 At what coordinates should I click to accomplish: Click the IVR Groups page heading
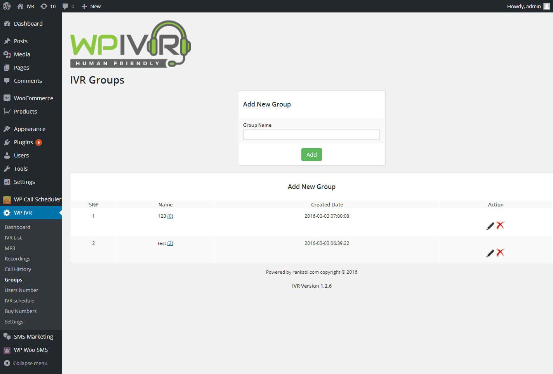(97, 80)
